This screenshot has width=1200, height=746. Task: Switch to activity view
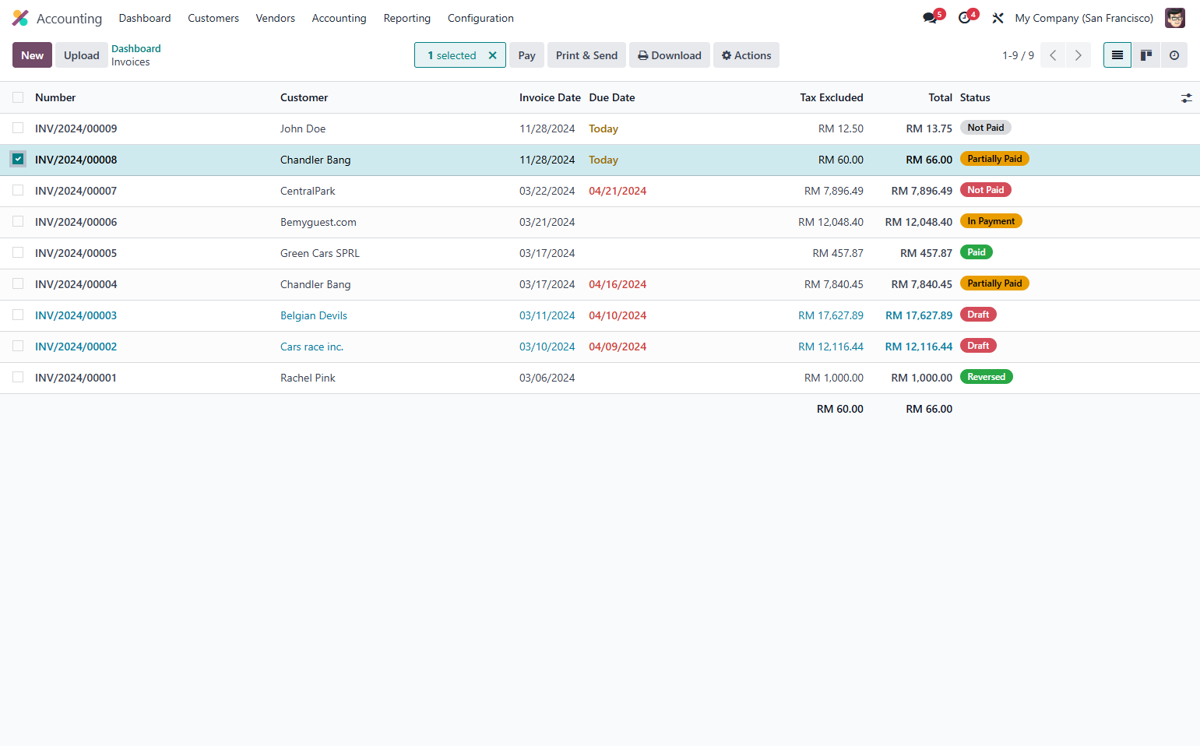[x=1174, y=55]
